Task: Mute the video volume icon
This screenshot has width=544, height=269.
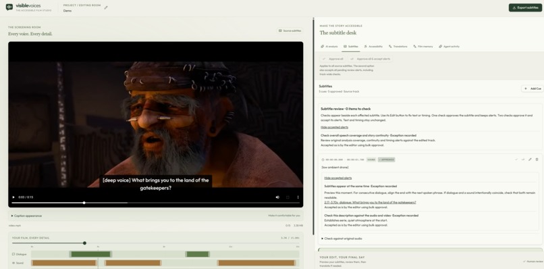Action: (277, 197)
